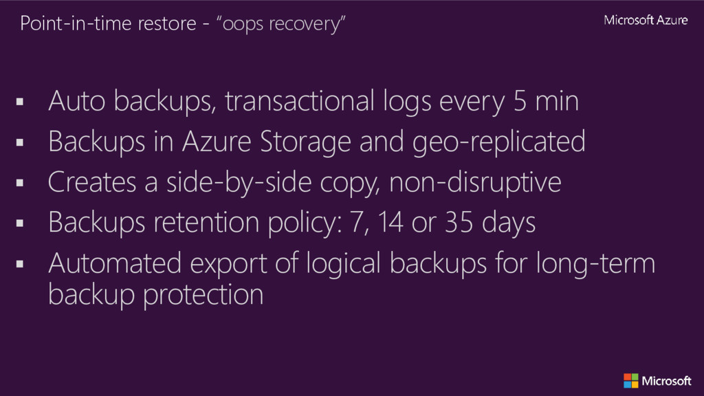Screen dimensions: 704x396
Task: Click the line Creates a side-by-side copy
Action: coord(305,183)
